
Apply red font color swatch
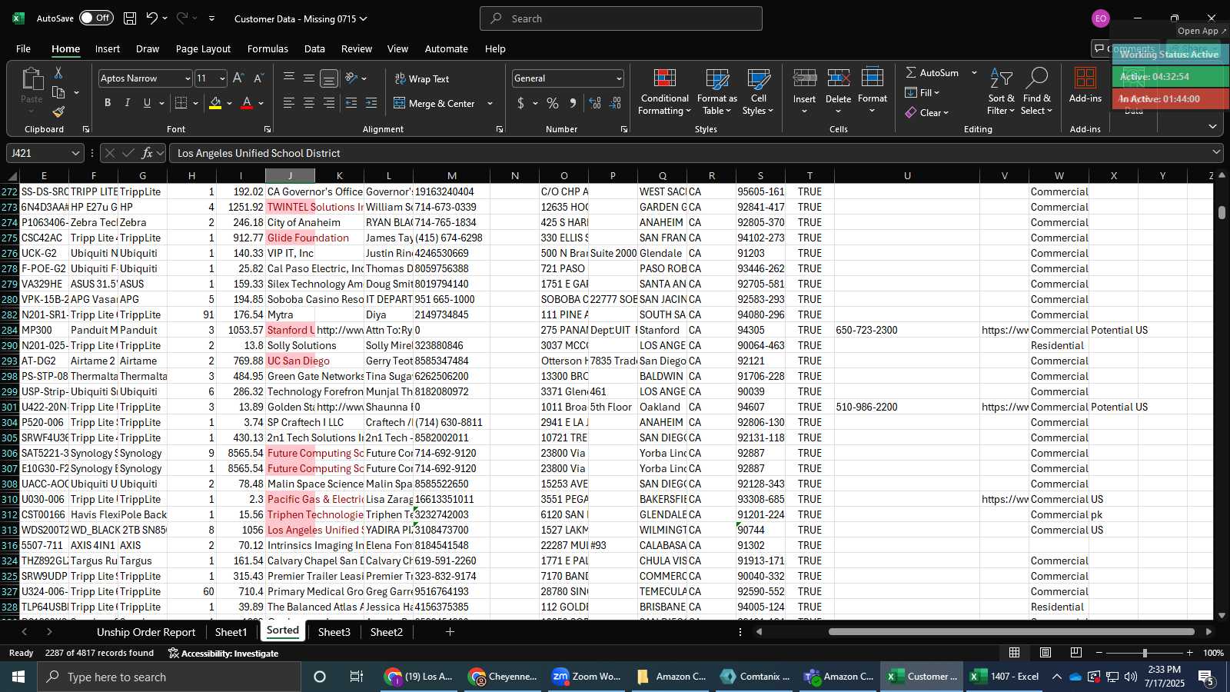(x=247, y=103)
